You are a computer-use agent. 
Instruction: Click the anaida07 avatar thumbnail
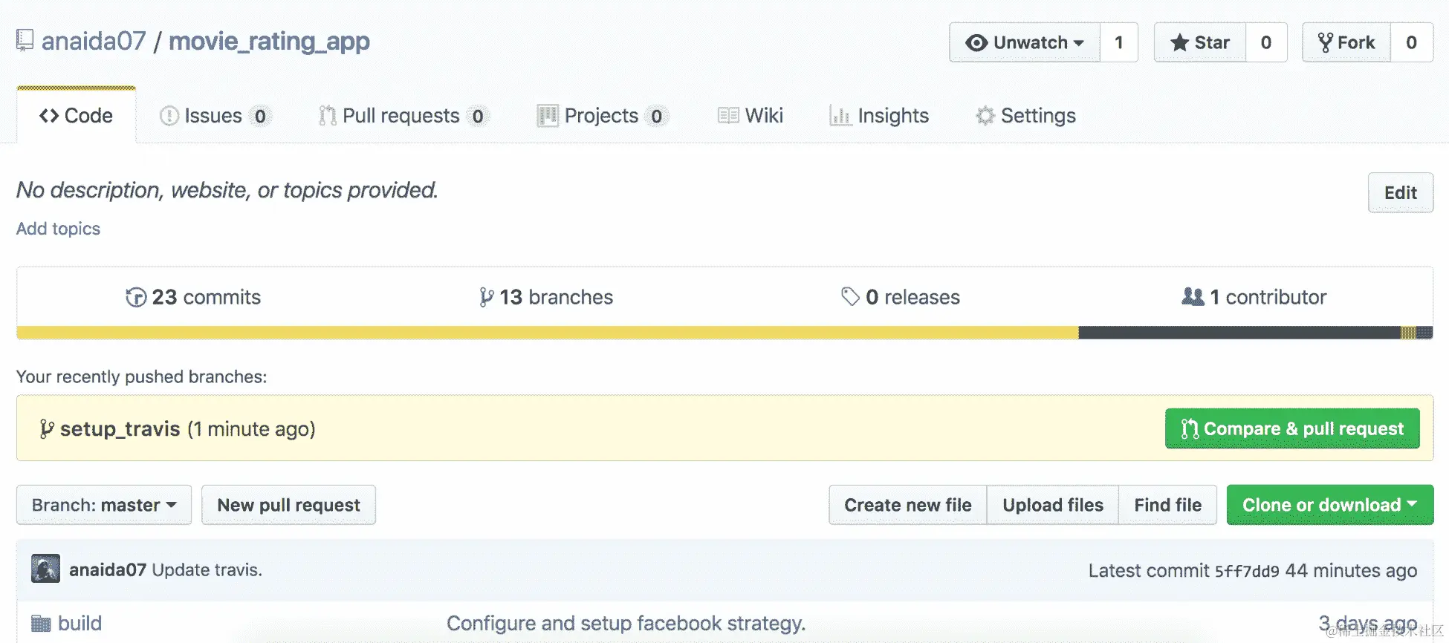point(45,569)
